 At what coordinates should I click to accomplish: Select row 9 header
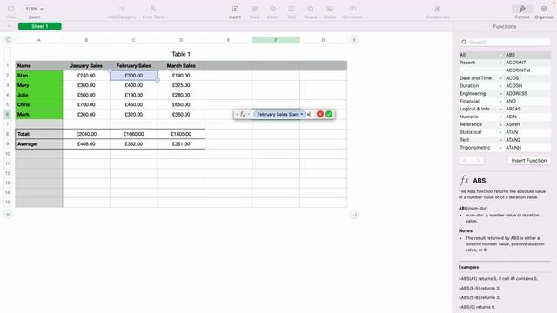pyautogui.click(x=8, y=143)
